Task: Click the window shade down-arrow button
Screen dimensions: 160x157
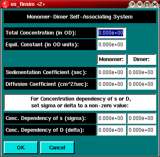Action: click(x=139, y=4)
